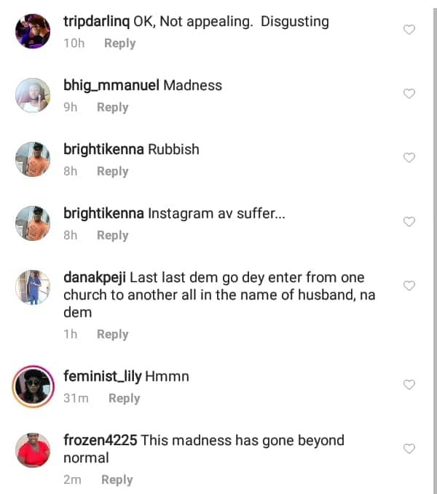Reply to brightikenna's "Rubbish" comment
Image resolution: width=437 pixels, height=494 pixels.
coord(112,171)
